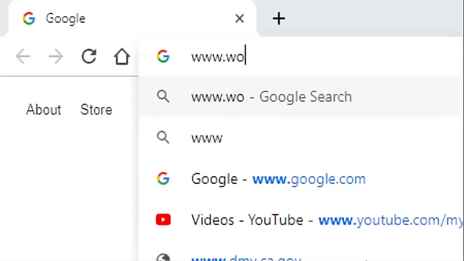Viewport: 464px width, 261px height.
Task: Pick the 'www' search suggestion
Action: pyautogui.click(x=301, y=138)
